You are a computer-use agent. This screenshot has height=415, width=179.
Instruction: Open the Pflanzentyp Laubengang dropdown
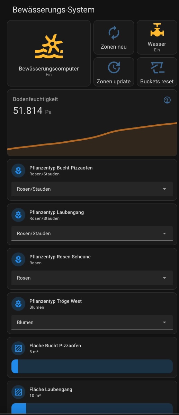(x=92, y=233)
